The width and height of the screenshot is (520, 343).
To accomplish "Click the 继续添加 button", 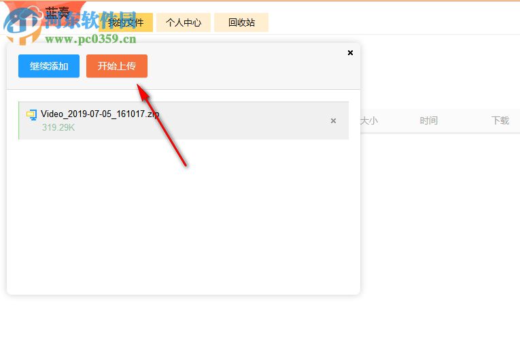I will (49, 66).
